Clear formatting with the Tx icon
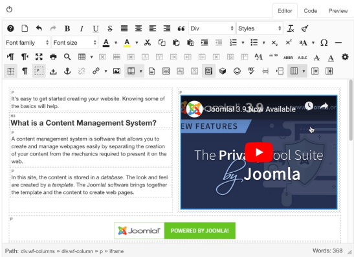 coord(291,28)
